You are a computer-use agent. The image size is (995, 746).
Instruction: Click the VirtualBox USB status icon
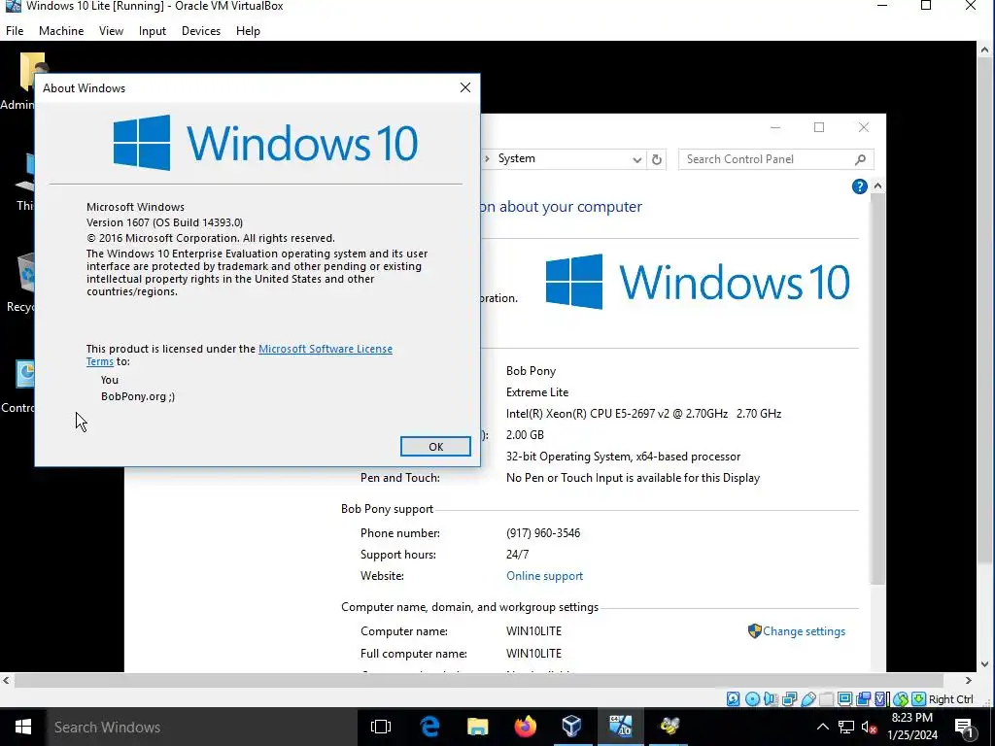pos(807,699)
